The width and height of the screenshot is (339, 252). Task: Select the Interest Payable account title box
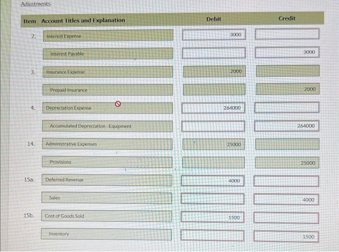[x=108, y=54]
